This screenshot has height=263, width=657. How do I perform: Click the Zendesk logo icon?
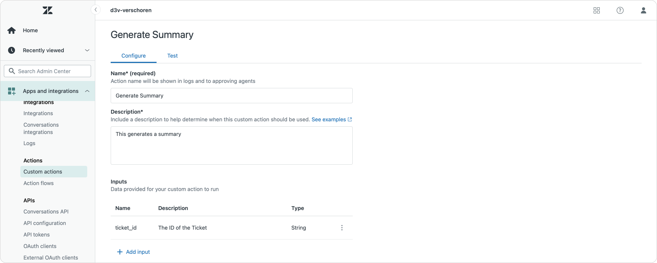(48, 10)
